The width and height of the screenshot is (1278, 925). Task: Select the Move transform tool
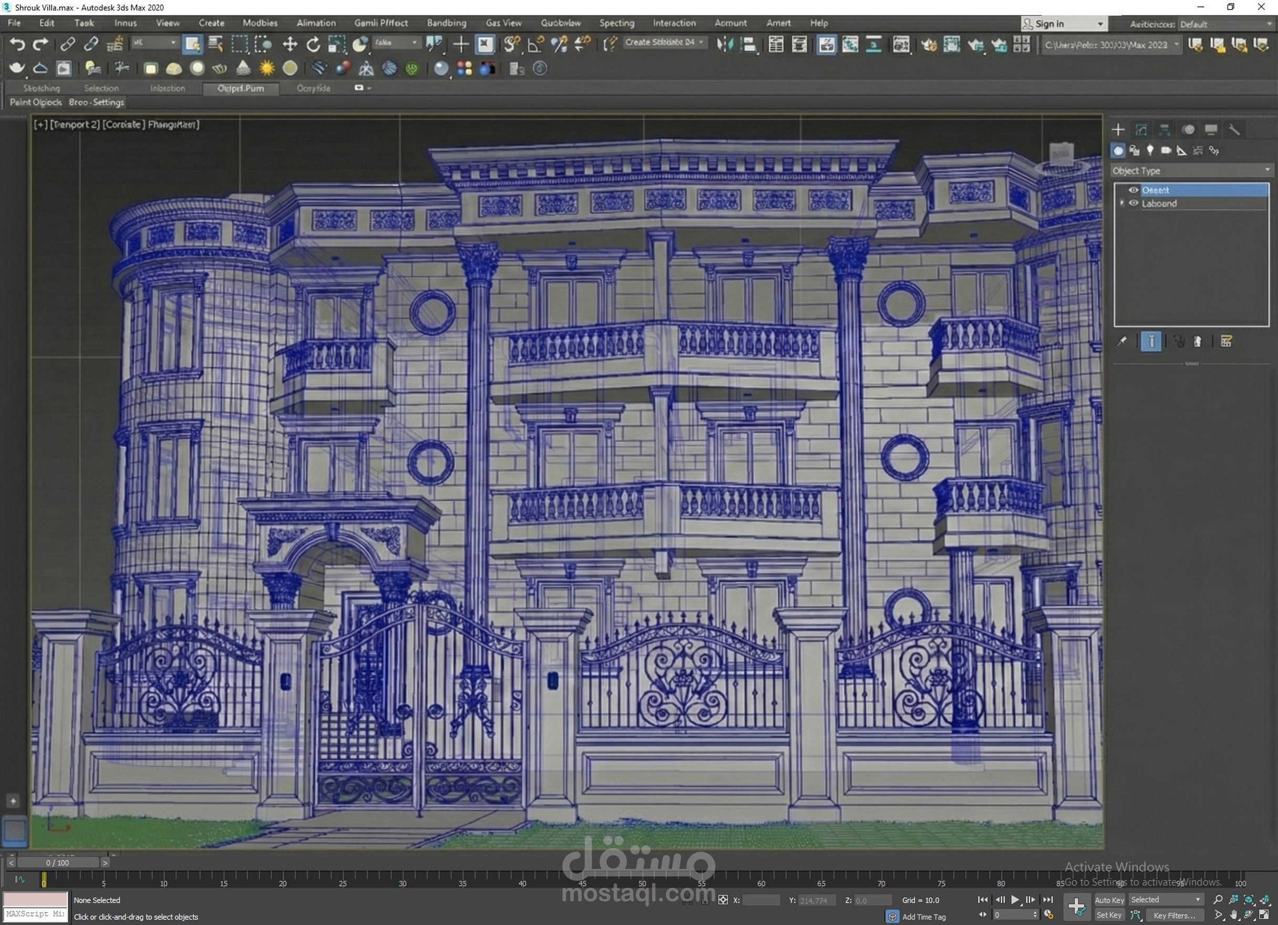coord(290,44)
